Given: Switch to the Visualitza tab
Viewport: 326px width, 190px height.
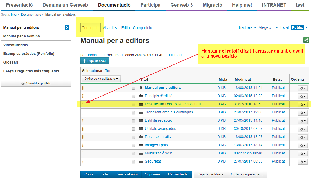Looking at the screenshot, I should tap(110, 28).
